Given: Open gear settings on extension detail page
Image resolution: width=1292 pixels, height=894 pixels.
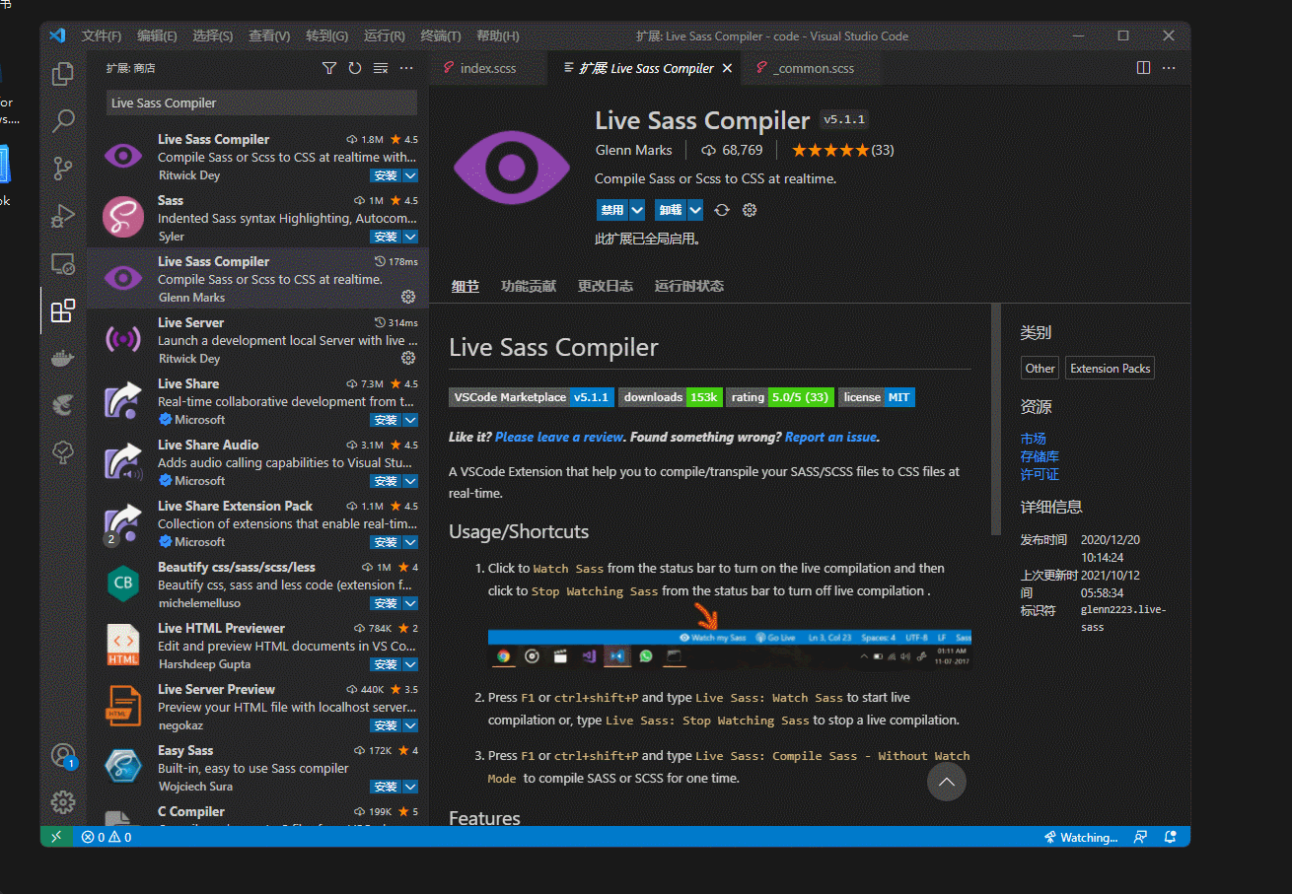Looking at the screenshot, I should [750, 210].
